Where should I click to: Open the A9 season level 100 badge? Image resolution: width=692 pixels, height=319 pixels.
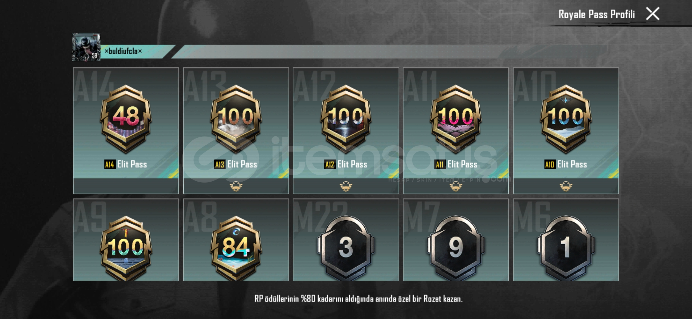coord(126,248)
